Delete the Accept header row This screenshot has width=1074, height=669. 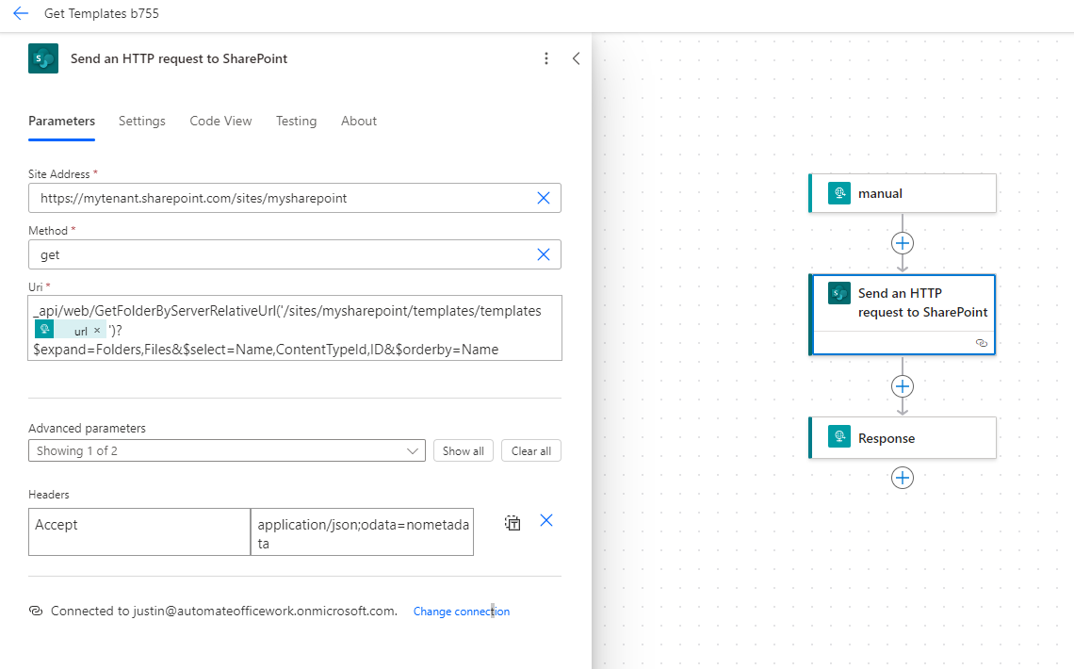click(x=545, y=520)
